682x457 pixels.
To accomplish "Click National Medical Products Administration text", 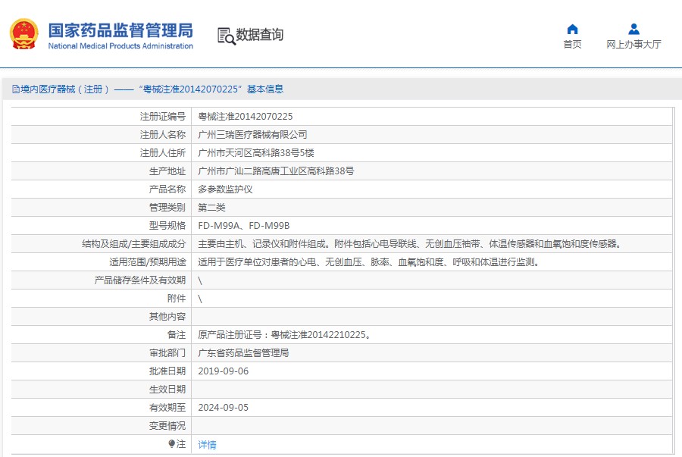I will coord(120,46).
